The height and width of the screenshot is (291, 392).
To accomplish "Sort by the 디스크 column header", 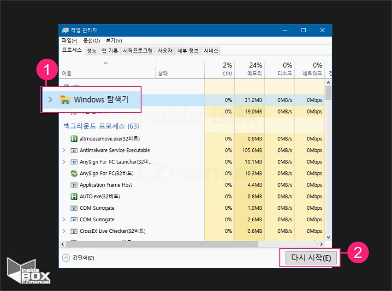I will click(x=280, y=70).
